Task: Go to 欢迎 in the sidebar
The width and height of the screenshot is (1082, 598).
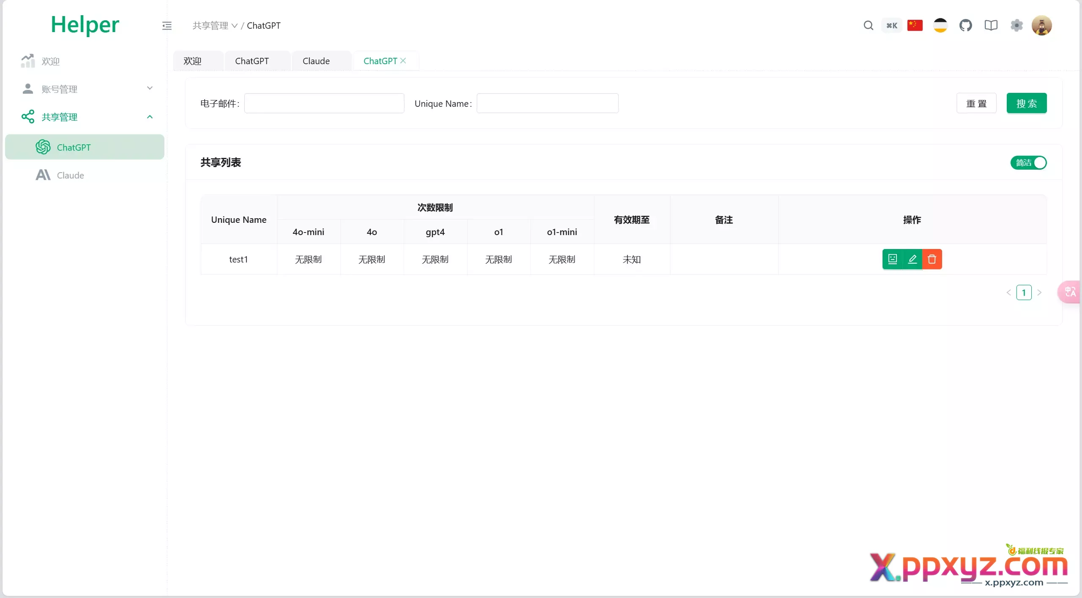Action: tap(85, 61)
